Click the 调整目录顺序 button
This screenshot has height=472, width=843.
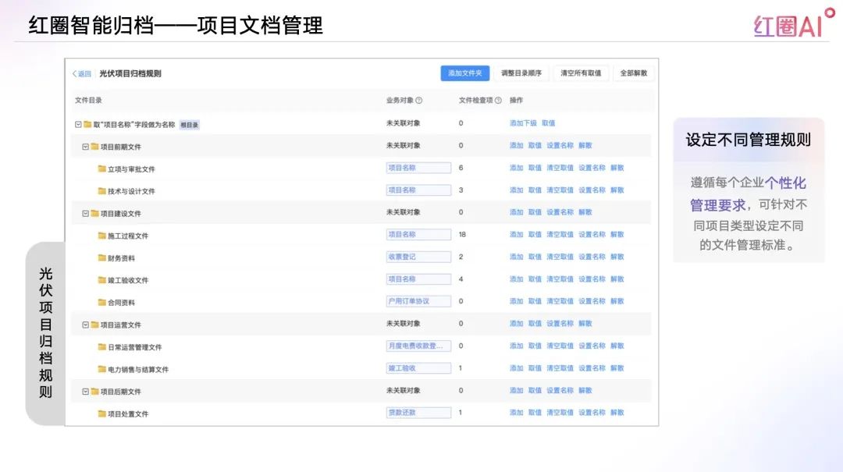[521, 73]
